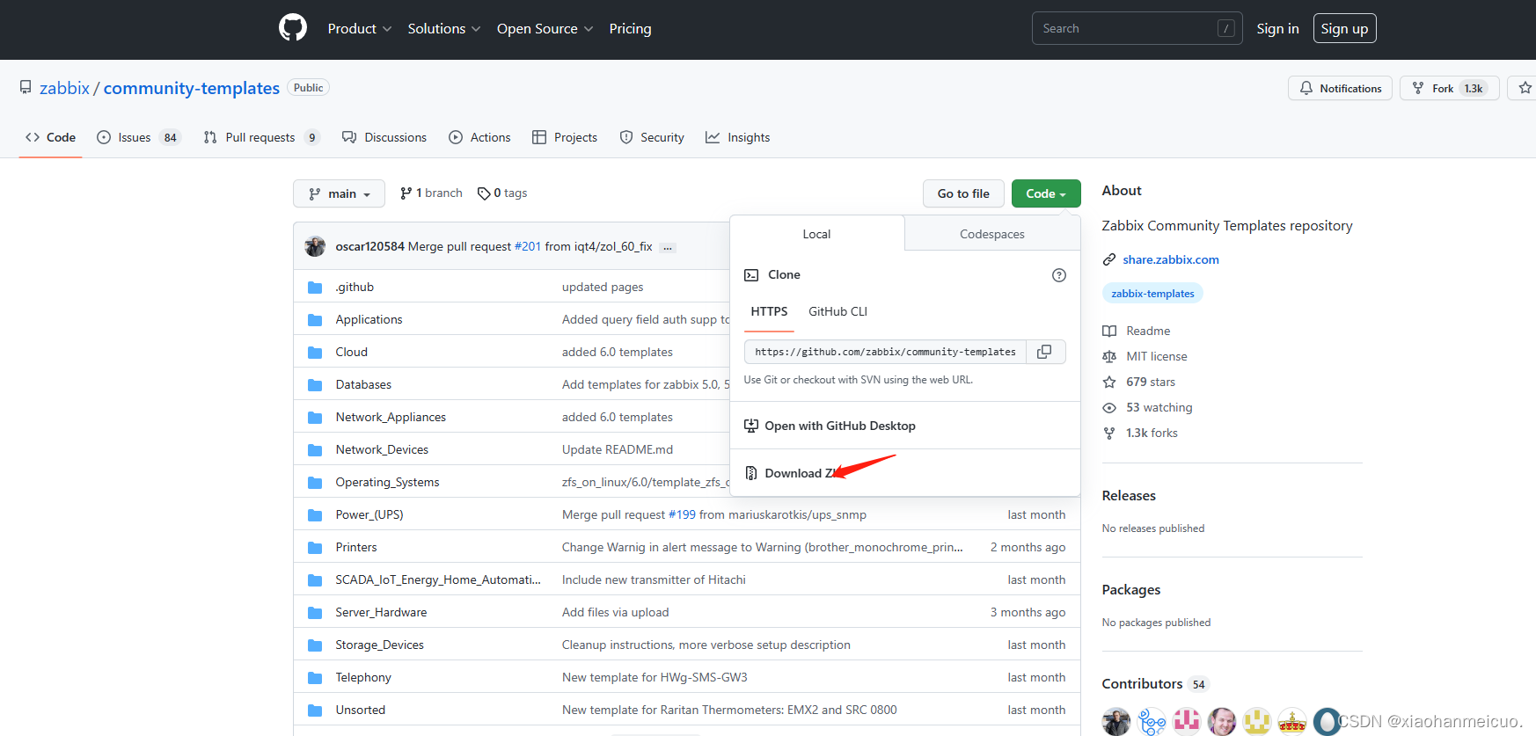Open the share.zabbix.com link
Screen dimensions: 1536x736
1171,259
